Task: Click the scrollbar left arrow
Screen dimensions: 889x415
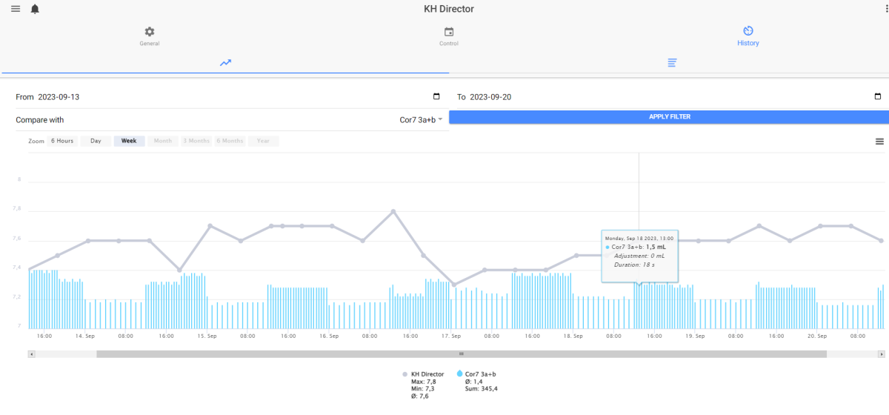Action: (x=32, y=354)
